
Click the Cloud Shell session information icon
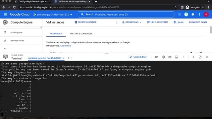click(177, 57)
